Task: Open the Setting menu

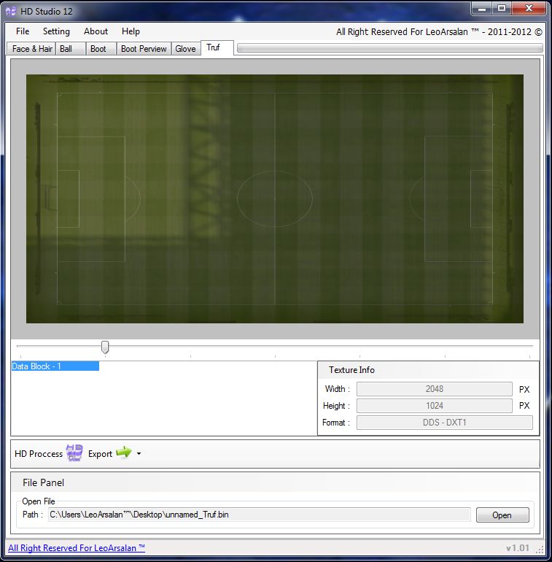Action: (56, 31)
